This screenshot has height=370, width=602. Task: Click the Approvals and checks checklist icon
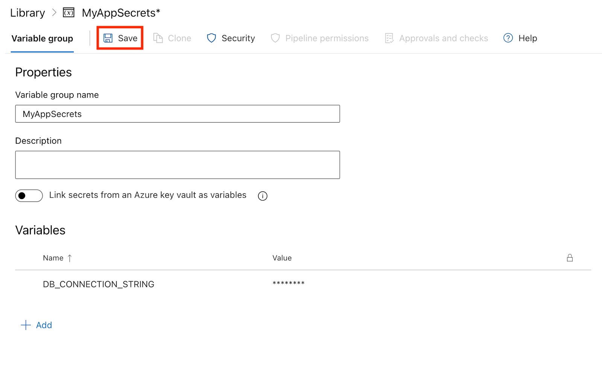[389, 38]
